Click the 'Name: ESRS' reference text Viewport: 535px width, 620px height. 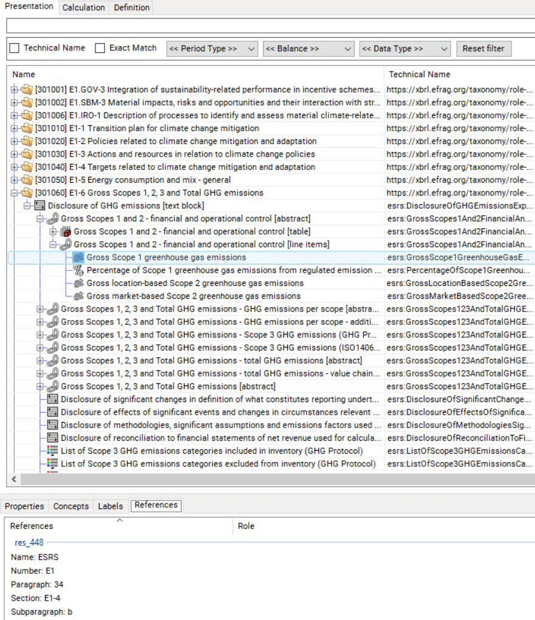35,557
